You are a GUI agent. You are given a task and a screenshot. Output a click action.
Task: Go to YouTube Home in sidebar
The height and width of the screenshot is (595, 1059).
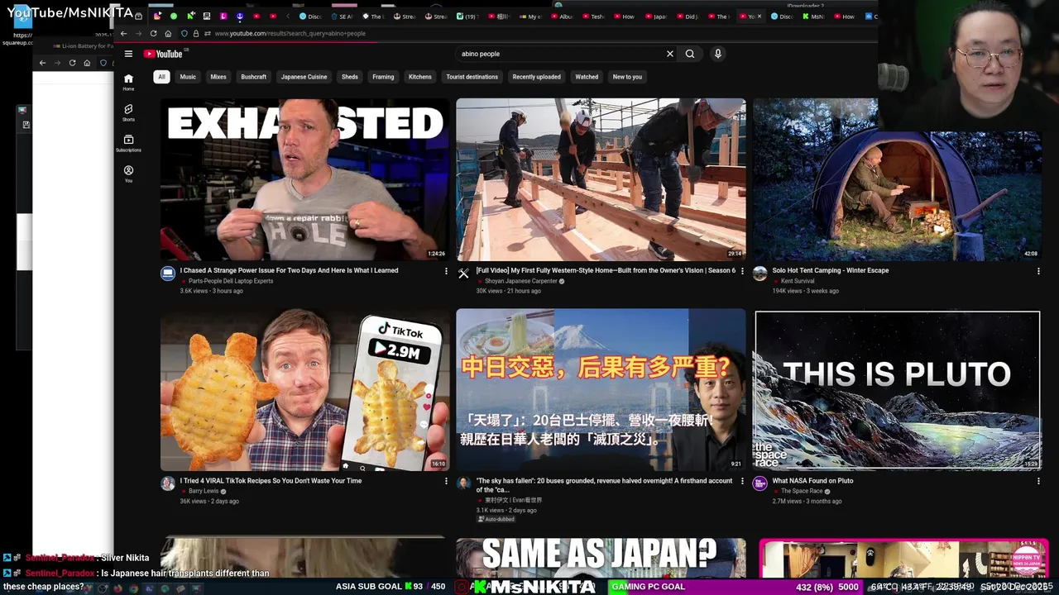tap(128, 82)
